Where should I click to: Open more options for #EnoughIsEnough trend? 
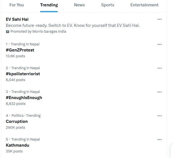tap(159, 92)
